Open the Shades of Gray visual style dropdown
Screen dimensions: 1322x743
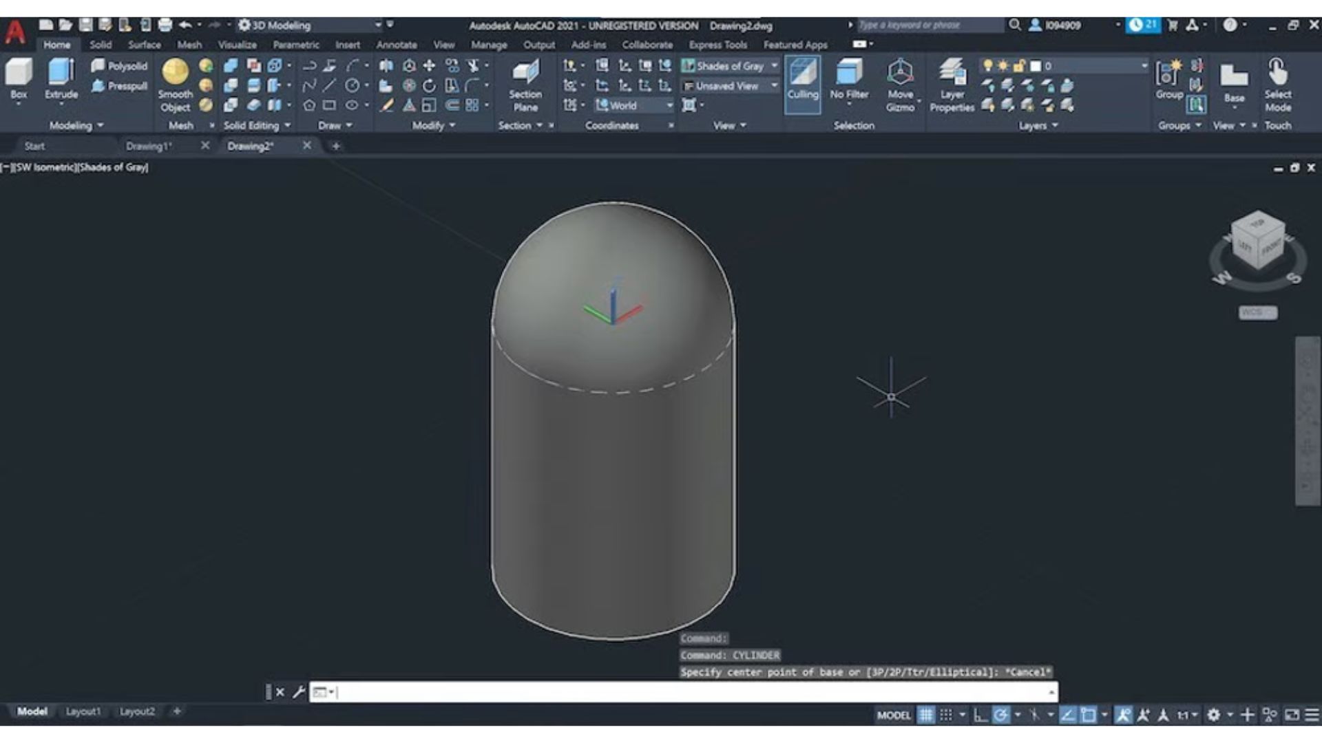(x=775, y=66)
